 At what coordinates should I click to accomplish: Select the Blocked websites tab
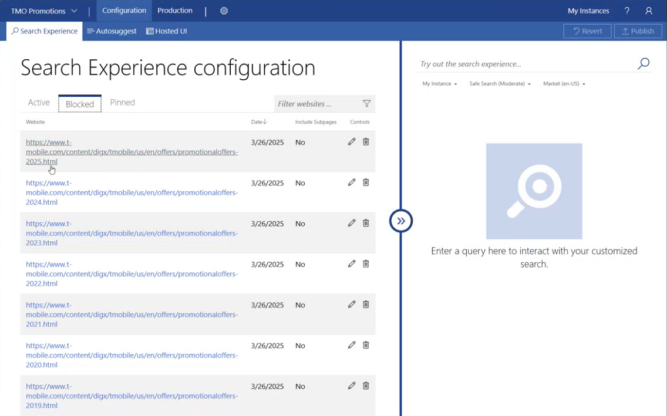pos(79,104)
